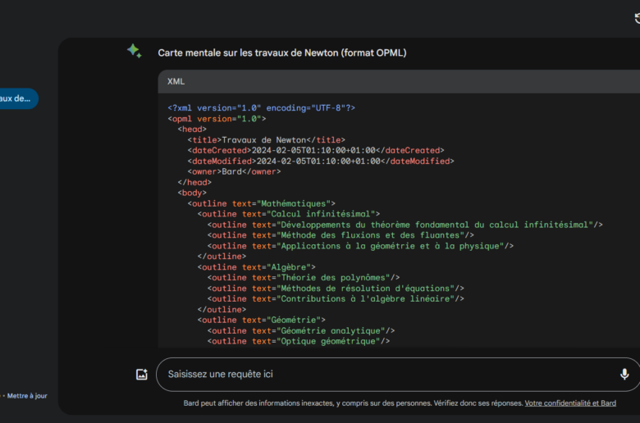This screenshot has height=423, width=640.
Task: Click the "Calcul infinitésimal" outline line
Action: click(288, 214)
